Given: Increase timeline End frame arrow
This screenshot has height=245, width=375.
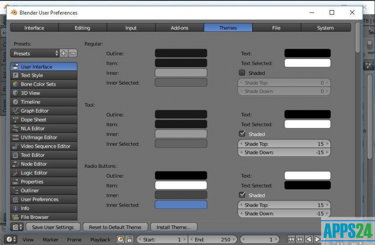Looking at the screenshot, I should (x=234, y=239).
